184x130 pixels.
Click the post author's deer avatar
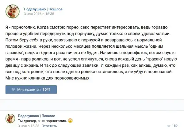(13, 12)
